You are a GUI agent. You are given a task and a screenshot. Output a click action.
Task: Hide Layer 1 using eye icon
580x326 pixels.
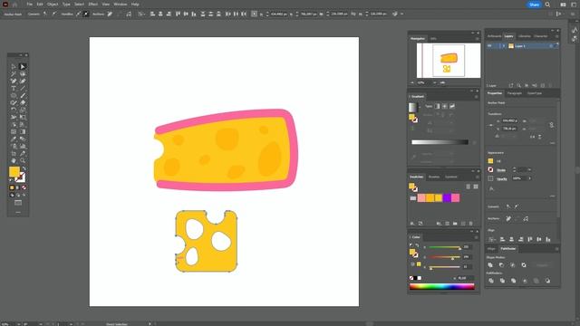(x=489, y=46)
